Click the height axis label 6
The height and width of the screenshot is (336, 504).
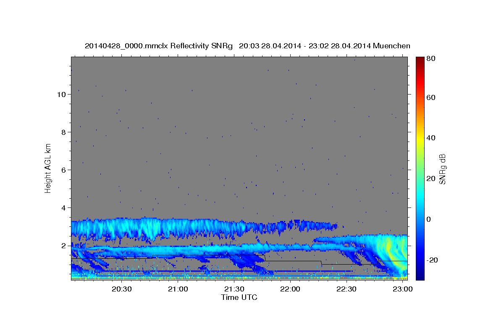[64, 170]
